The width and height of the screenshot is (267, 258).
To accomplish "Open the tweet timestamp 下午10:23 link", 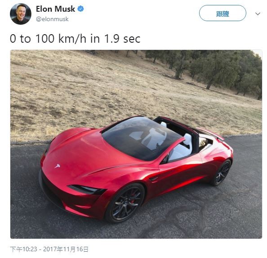I will point(23,249).
